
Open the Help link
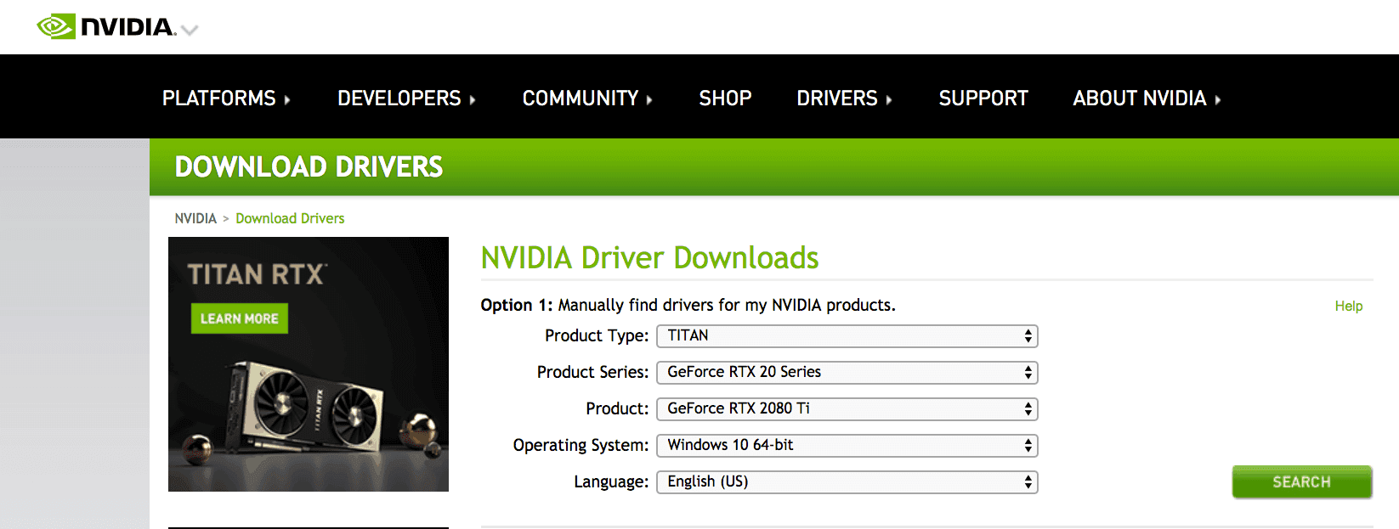[1349, 307]
